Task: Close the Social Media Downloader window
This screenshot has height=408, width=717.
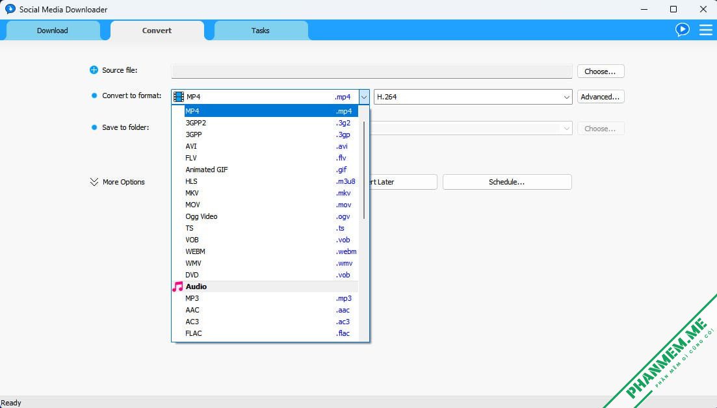Action: tap(703, 9)
